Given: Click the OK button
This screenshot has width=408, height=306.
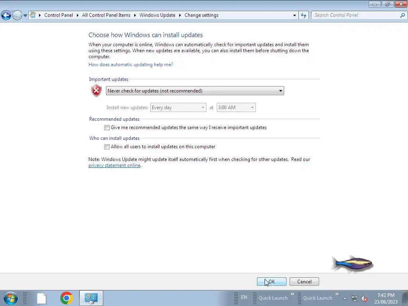Looking at the screenshot, I should tap(272, 282).
